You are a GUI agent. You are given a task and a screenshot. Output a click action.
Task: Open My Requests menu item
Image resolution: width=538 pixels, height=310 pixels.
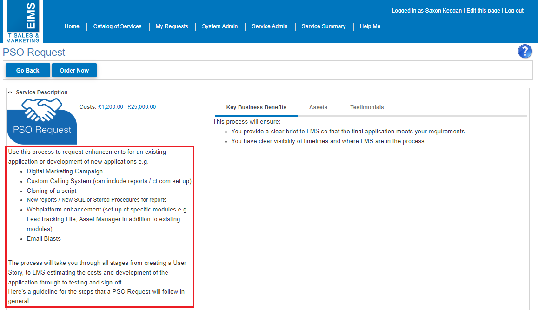pyautogui.click(x=172, y=26)
